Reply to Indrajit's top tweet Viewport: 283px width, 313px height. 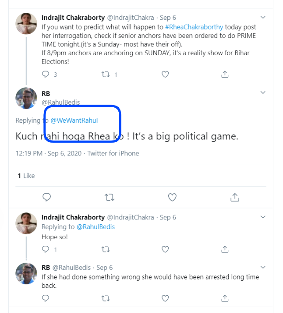(45, 75)
